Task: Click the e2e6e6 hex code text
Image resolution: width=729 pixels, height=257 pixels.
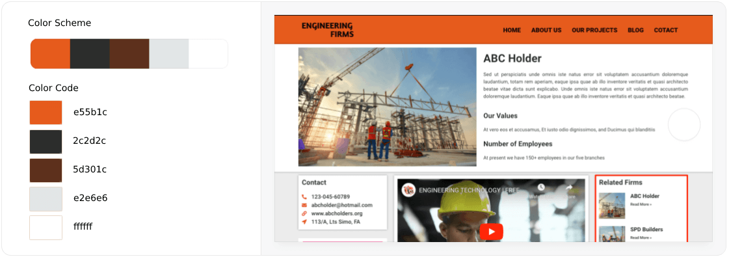Action: [90, 198]
